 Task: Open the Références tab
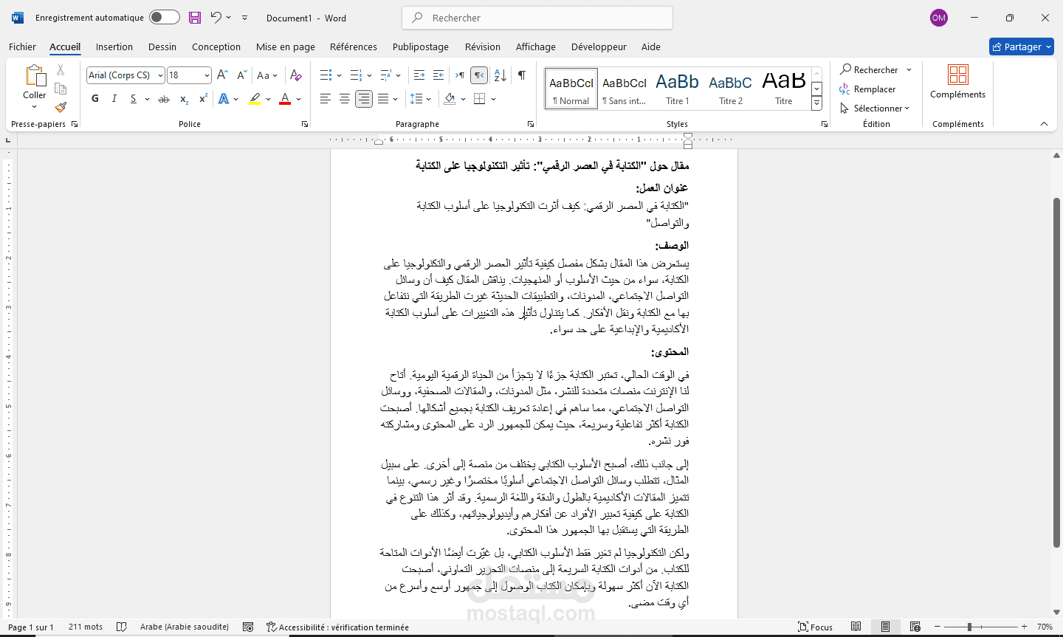[x=354, y=47]
